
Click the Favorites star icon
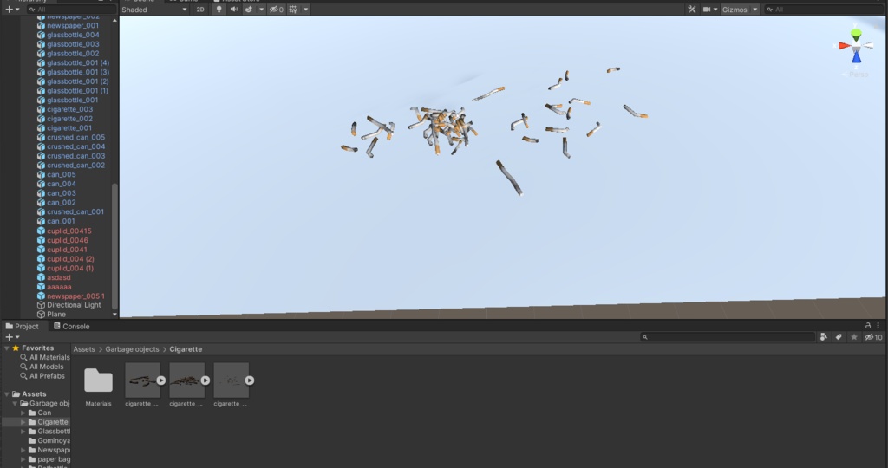click(16, 348)
